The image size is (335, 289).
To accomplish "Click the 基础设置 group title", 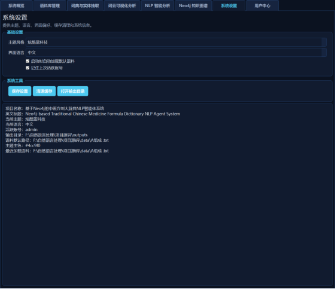I will click(x=15, y=32).
